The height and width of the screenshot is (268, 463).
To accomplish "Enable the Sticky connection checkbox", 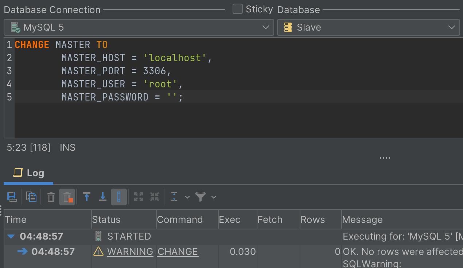I will [237, 9].
